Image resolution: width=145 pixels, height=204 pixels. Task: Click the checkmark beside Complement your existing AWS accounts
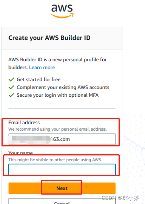click(x=11, y=87)
